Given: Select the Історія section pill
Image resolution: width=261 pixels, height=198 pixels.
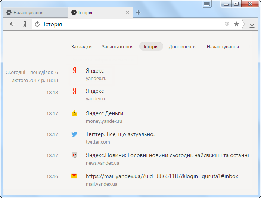Looking at the screenshot, I should coord(151,46).
